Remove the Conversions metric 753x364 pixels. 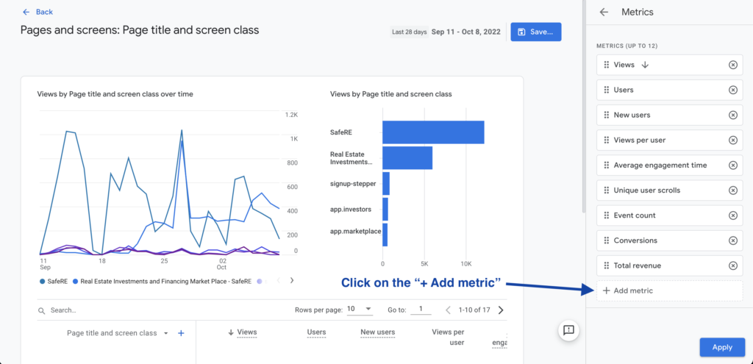(732, 240)
